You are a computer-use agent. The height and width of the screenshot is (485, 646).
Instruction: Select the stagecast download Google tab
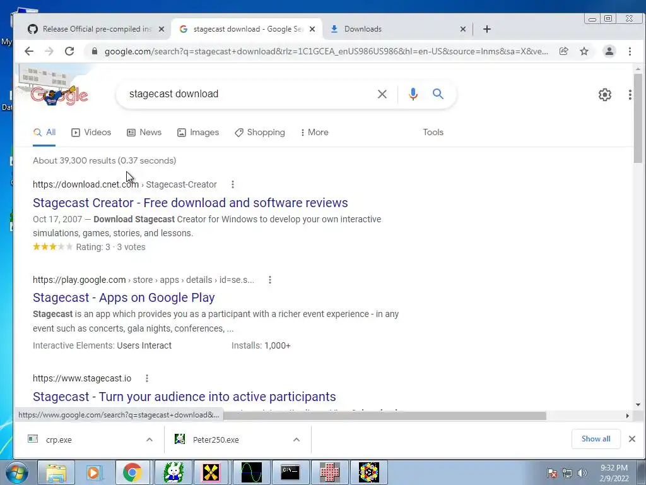point(247,29)
